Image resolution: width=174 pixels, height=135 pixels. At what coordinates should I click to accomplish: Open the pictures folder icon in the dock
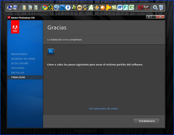[30, 8]
